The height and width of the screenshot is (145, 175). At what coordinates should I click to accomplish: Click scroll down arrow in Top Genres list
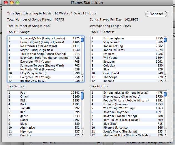tap(82, 134)
